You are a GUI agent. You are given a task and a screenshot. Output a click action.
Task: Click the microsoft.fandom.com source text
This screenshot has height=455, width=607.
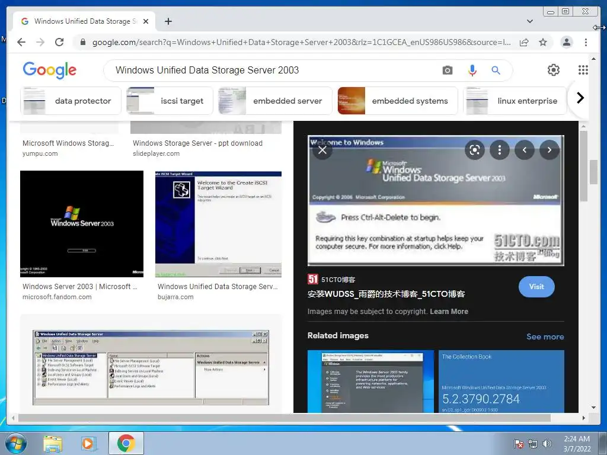point(57,297)
